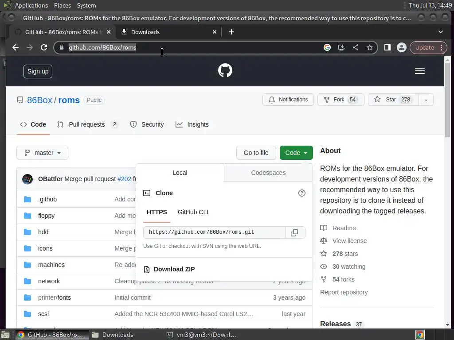
Task: Open the roms repository link
Action: 69,100
